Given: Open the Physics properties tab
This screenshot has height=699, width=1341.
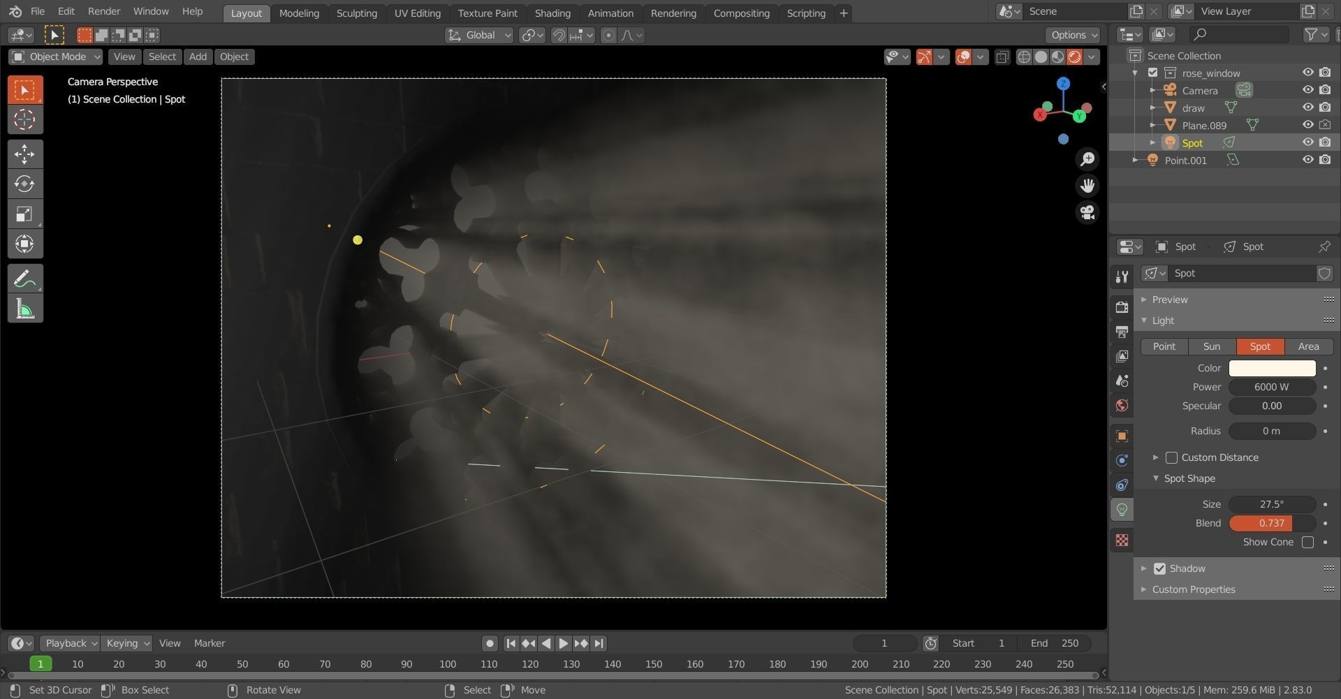Looking at the screenshot, I should (x=1122, y=461).
